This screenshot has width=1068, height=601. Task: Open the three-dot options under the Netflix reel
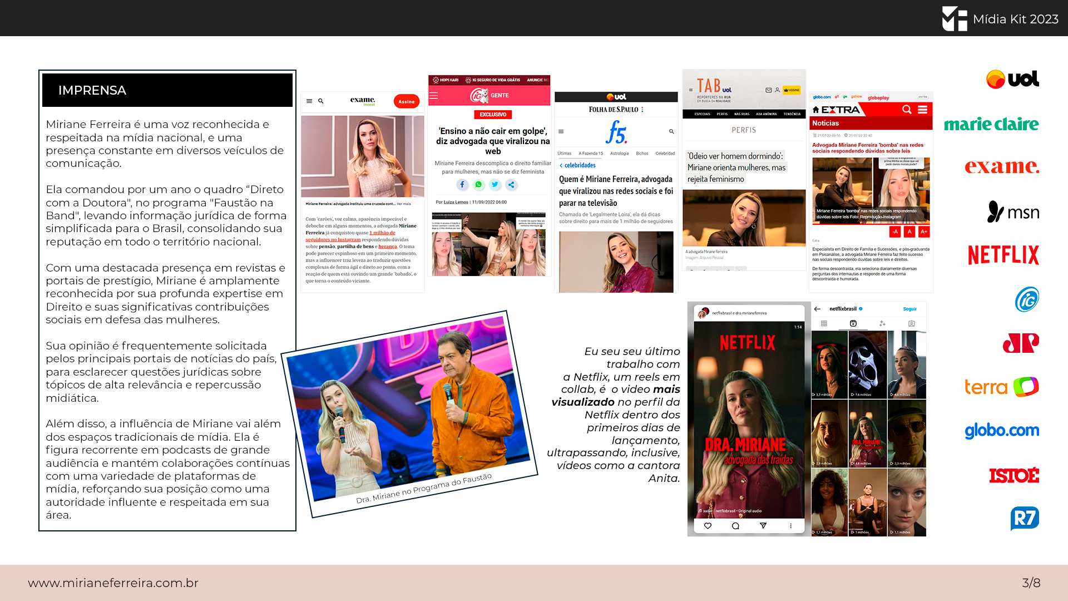tap(790, 526)
